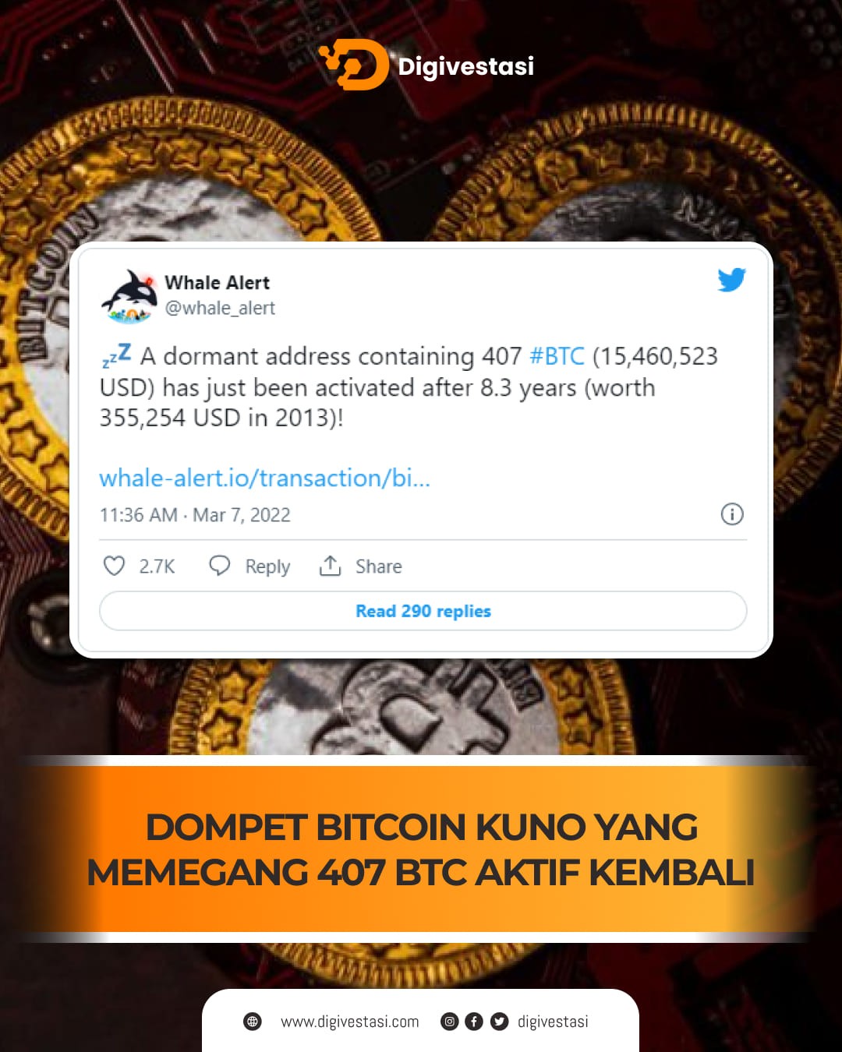Click www.digivestasi.com website link
This screenshot has width=842, height=1052.
(350, 1022)
